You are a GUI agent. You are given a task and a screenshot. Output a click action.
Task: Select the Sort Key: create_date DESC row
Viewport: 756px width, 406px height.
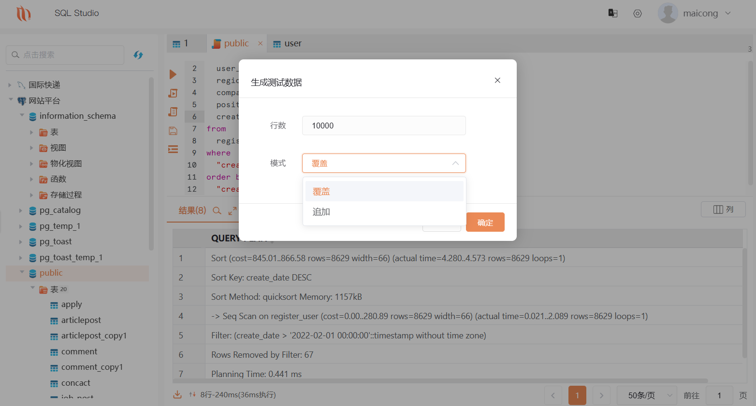pyautogui.click(x=457, y=277)
